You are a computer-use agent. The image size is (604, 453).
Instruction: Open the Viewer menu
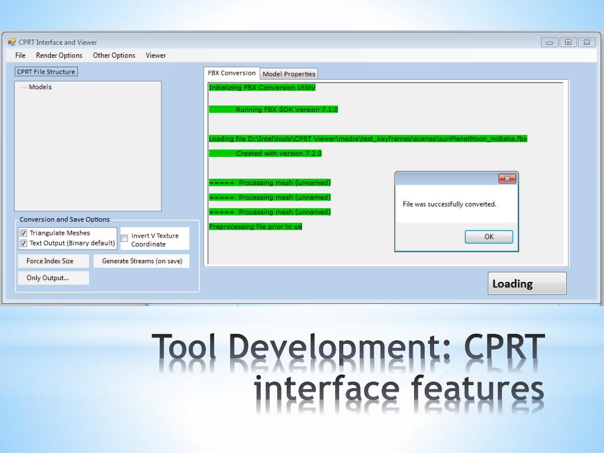tap(156, 55)
